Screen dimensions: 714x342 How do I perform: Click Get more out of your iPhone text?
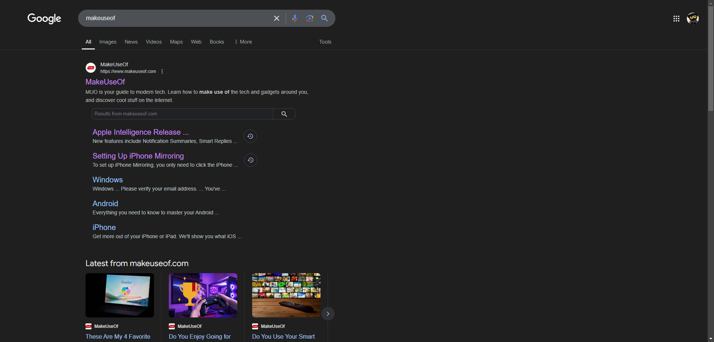(x=167, y=236)
